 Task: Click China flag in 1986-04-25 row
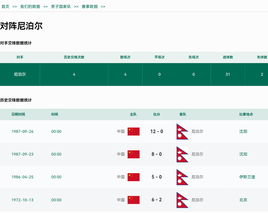pos(134,177)
